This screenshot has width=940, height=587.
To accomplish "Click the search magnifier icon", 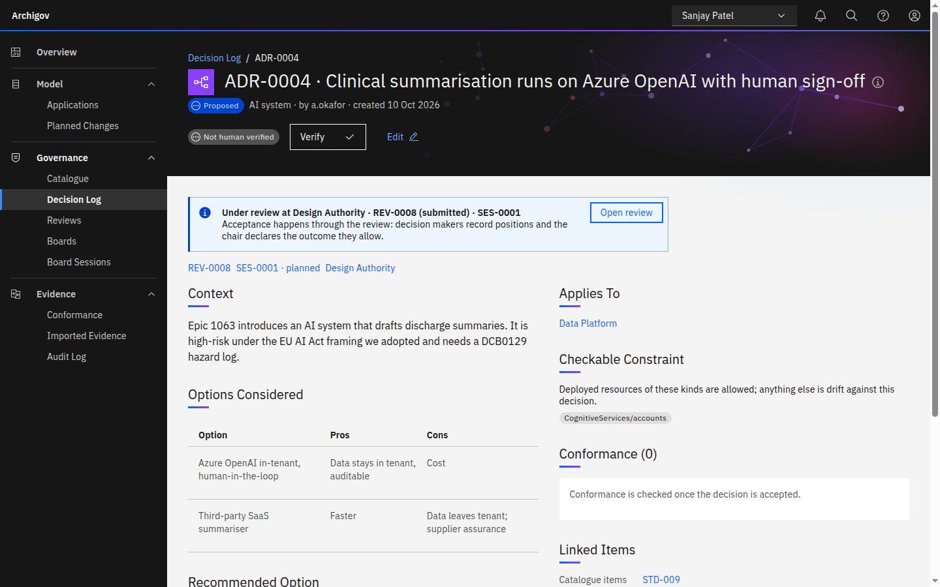I will pyautogui.click(x=852, y=16).
